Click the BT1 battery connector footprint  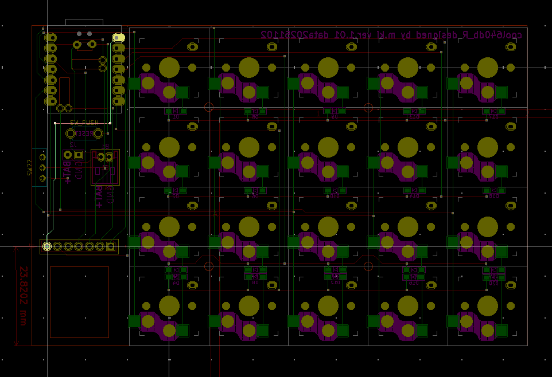105,167
